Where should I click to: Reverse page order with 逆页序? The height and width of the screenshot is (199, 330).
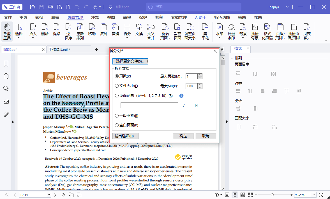68,32
